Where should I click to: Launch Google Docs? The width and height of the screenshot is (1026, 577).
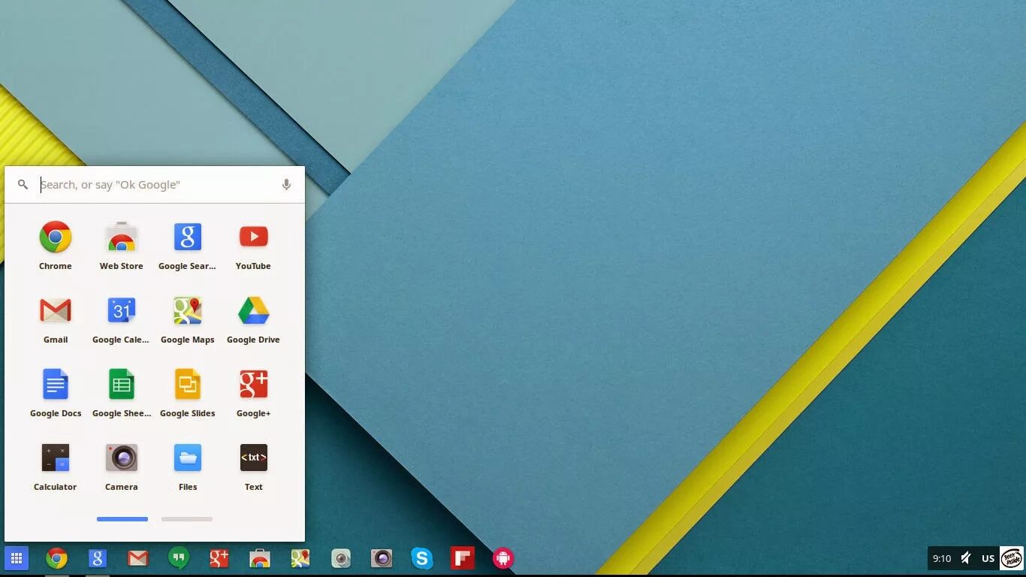[56, 384]
